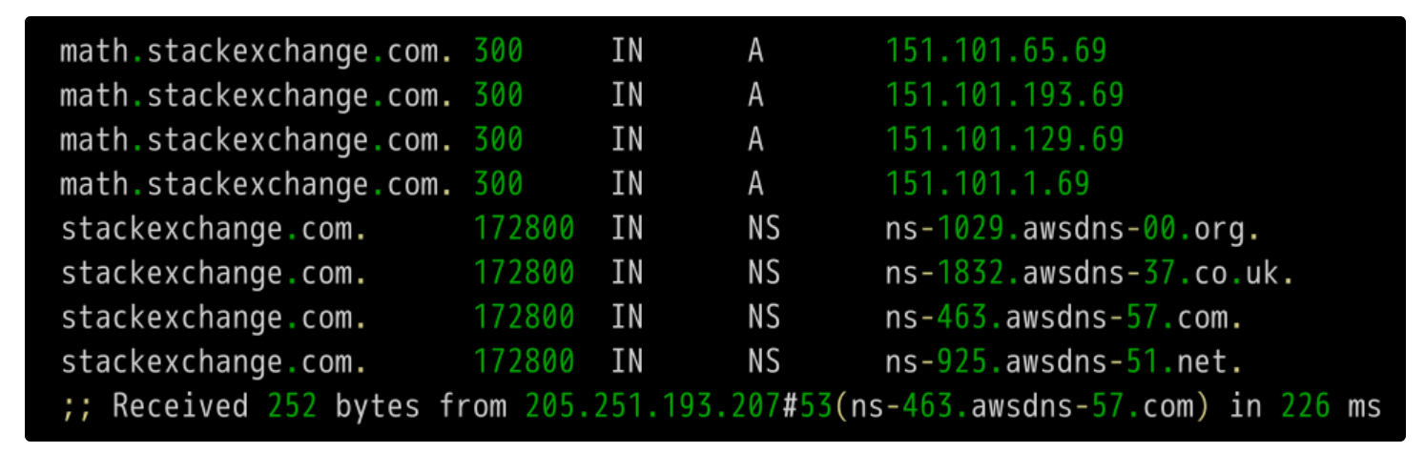1425x453 pixels.
Task: Click TTL 172800 in the ns-925 row
Action: point(524,362)
